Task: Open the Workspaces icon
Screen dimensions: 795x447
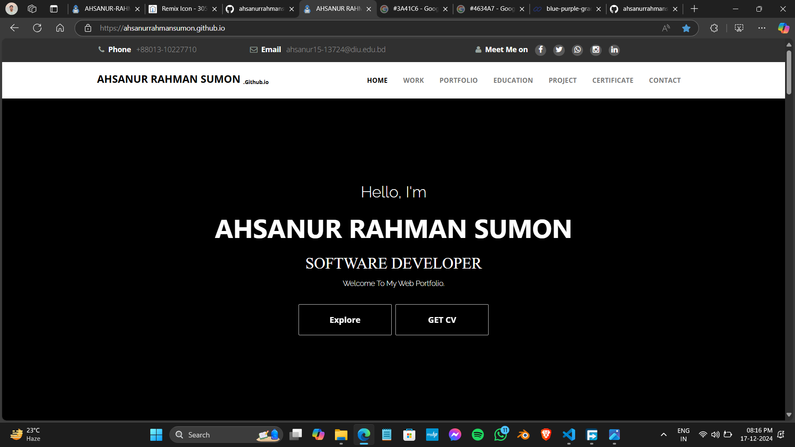Action: pos(32,9)
